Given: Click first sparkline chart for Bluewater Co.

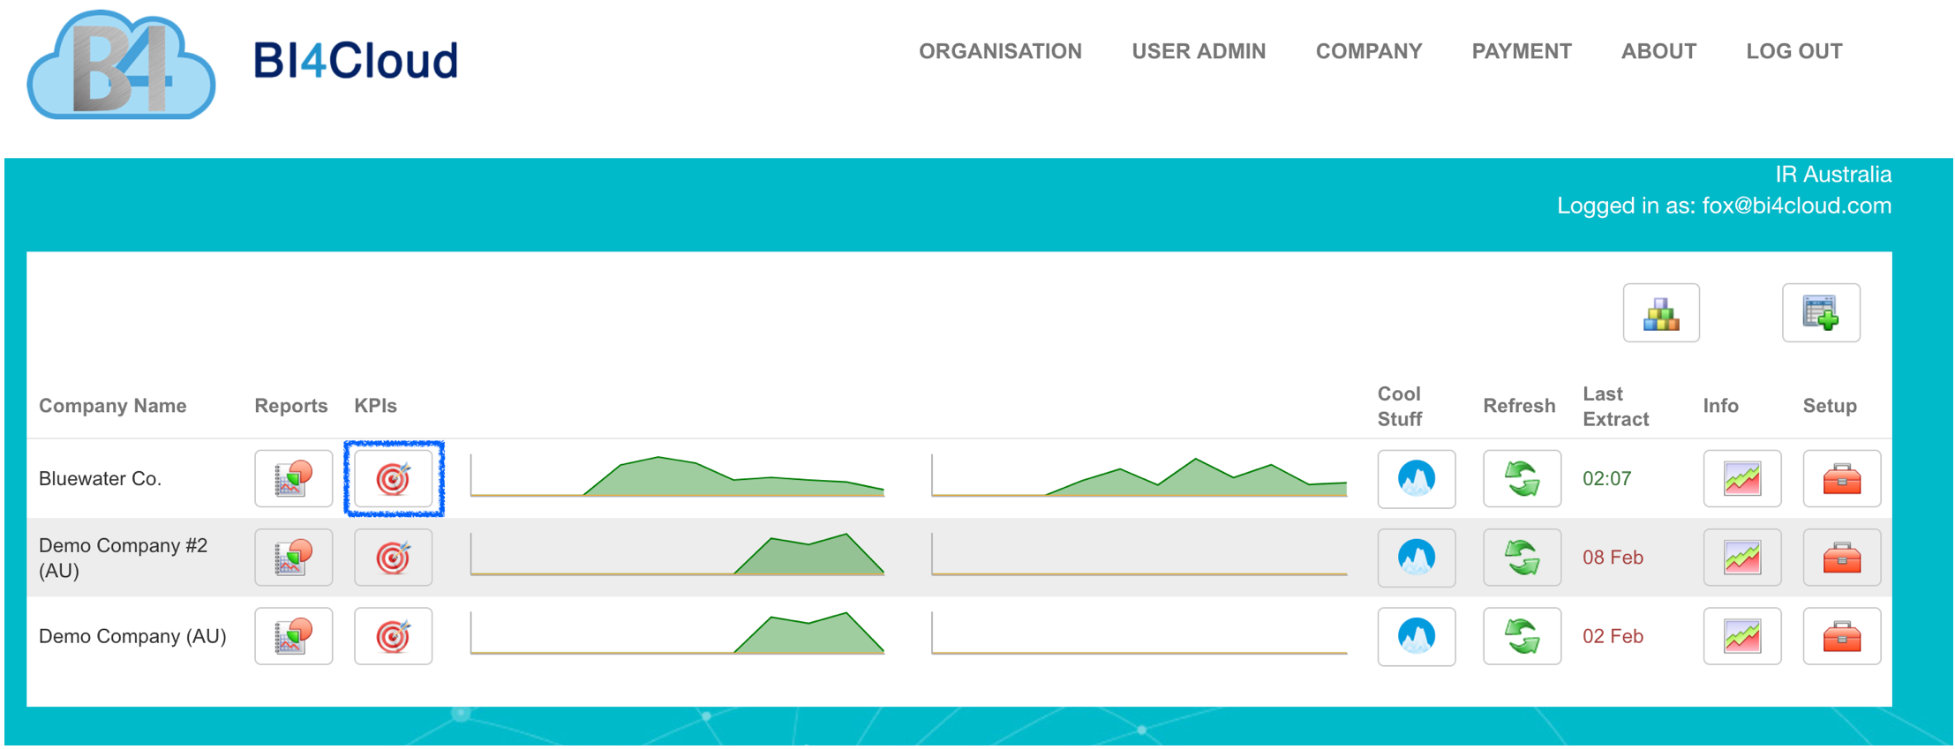Looking at the screenshot, I should [677, 476].
